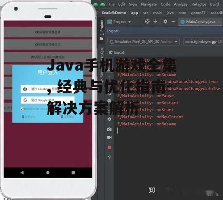Click the logcat header icon
Screen dimensions: 223x200
click(x=110, y=53)
